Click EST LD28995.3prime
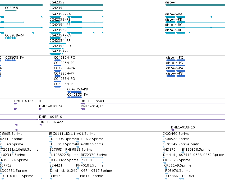This screenshot has width=225, height=180. (51, 142)
